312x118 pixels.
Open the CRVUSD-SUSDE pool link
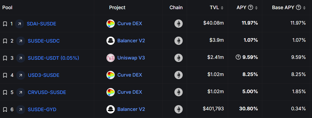[47, 92]
